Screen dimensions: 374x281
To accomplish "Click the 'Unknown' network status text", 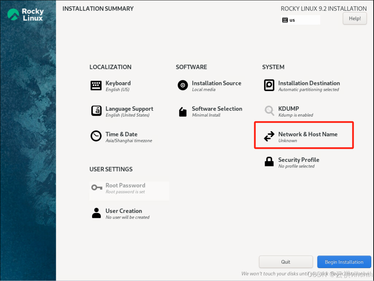I will point(288,141).
